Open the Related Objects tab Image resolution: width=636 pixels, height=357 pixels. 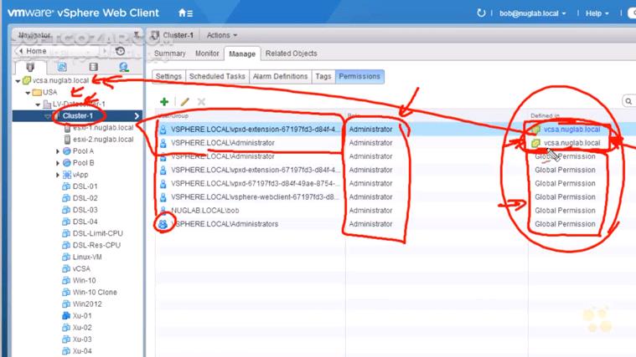click(292, 54)
